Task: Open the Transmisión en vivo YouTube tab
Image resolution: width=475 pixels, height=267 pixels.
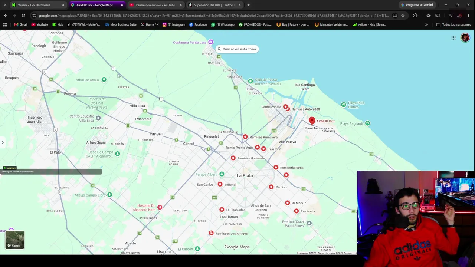Action: 156,5
